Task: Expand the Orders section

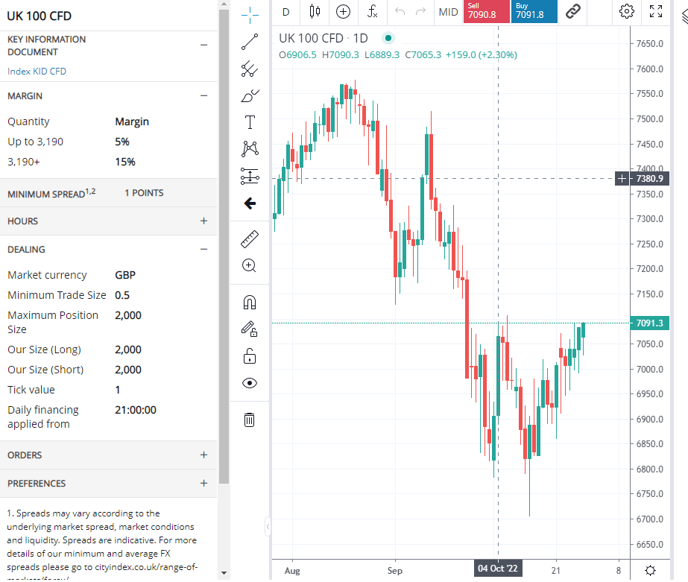Action: pyautogui.click(x=203, y=455)
